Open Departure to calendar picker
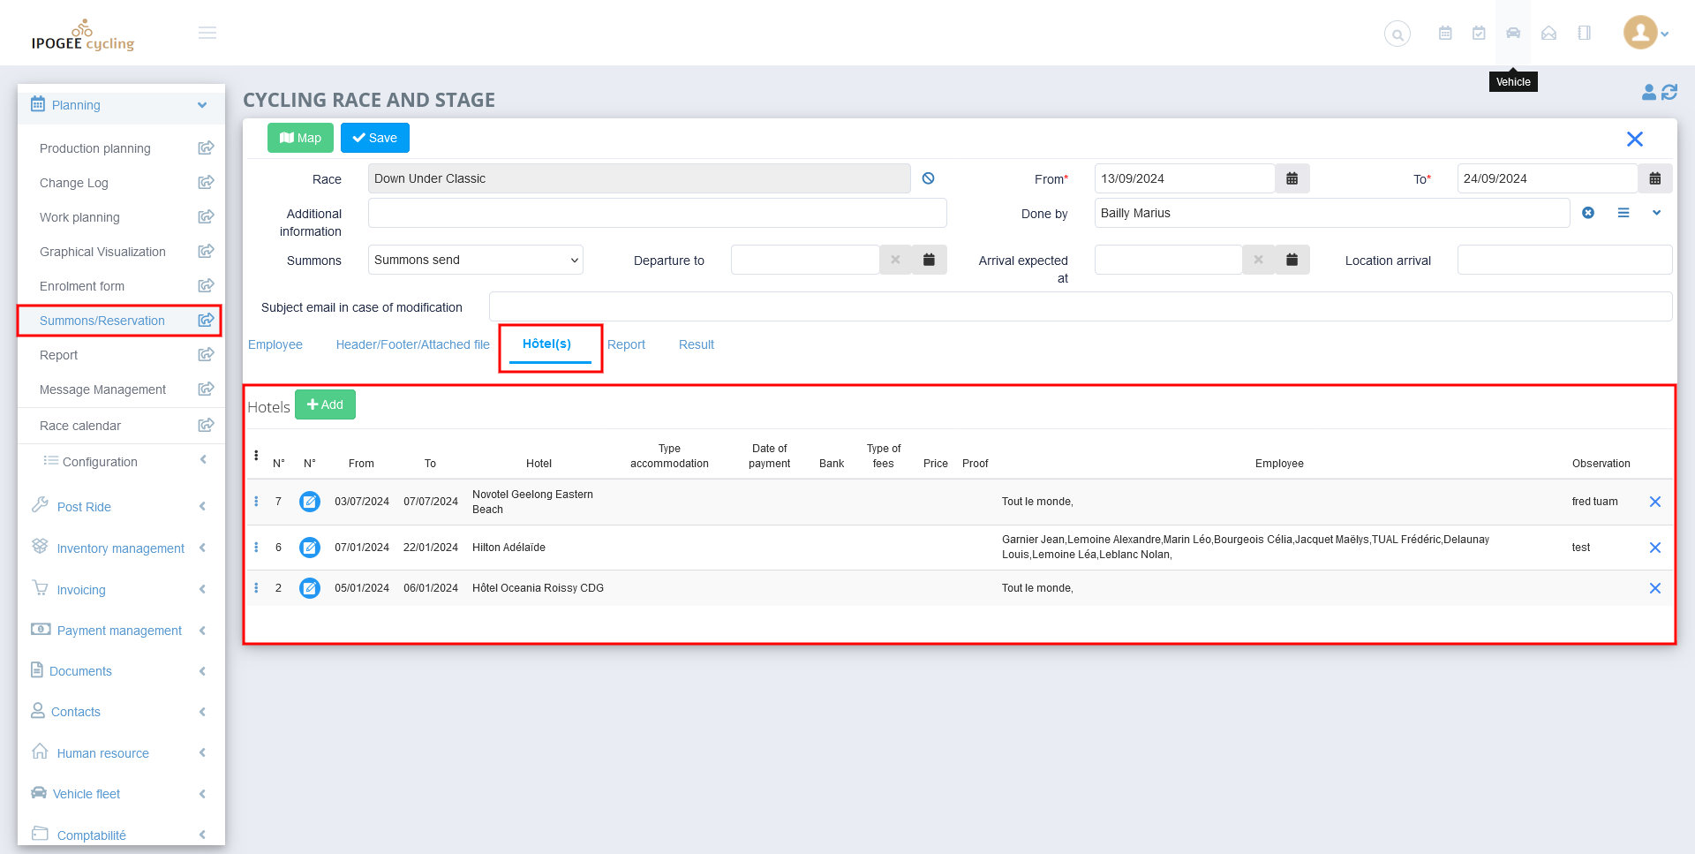This screenshot has width=1695, height=854. click(929, 260)
